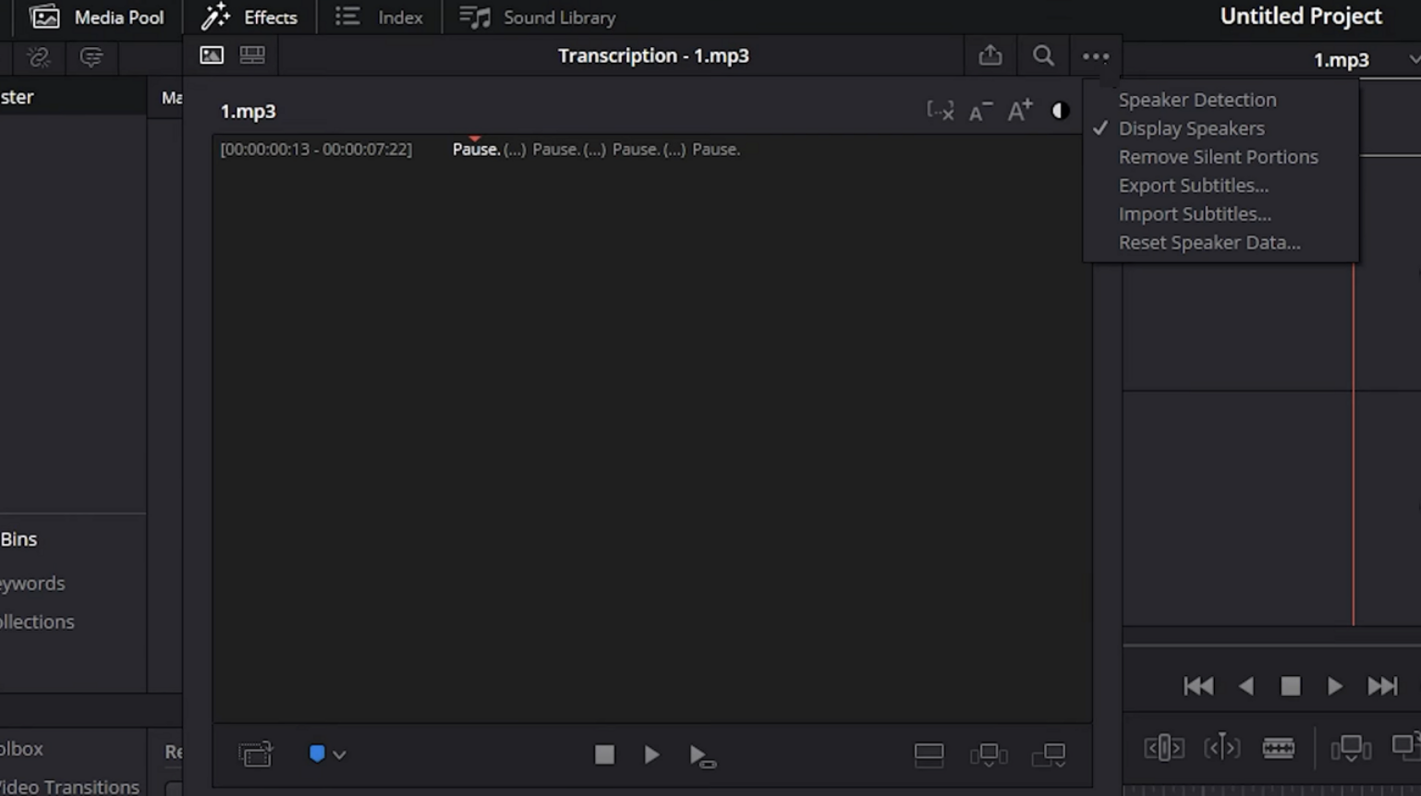Select Speaker Detection menu entry
The width and height of the screenshot is (1421, 796).
[x=1197, y=100]
